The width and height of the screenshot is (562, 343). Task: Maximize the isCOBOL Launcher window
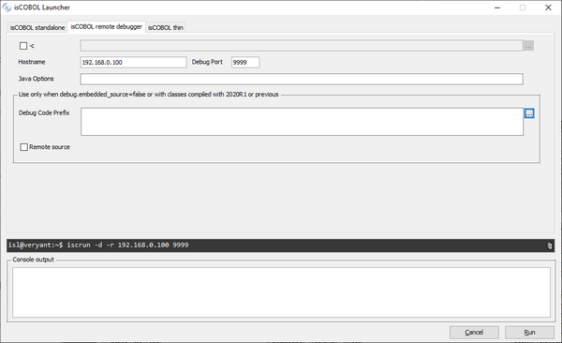523,7
